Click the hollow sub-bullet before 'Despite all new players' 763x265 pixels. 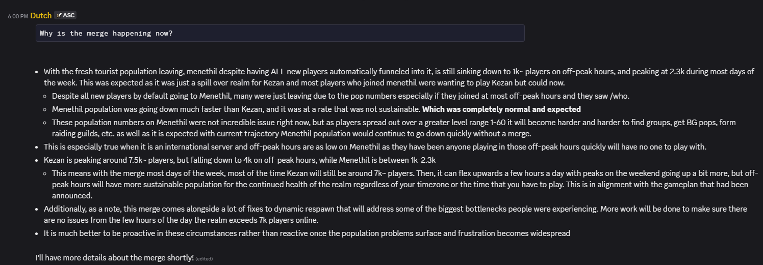point(46,96)
